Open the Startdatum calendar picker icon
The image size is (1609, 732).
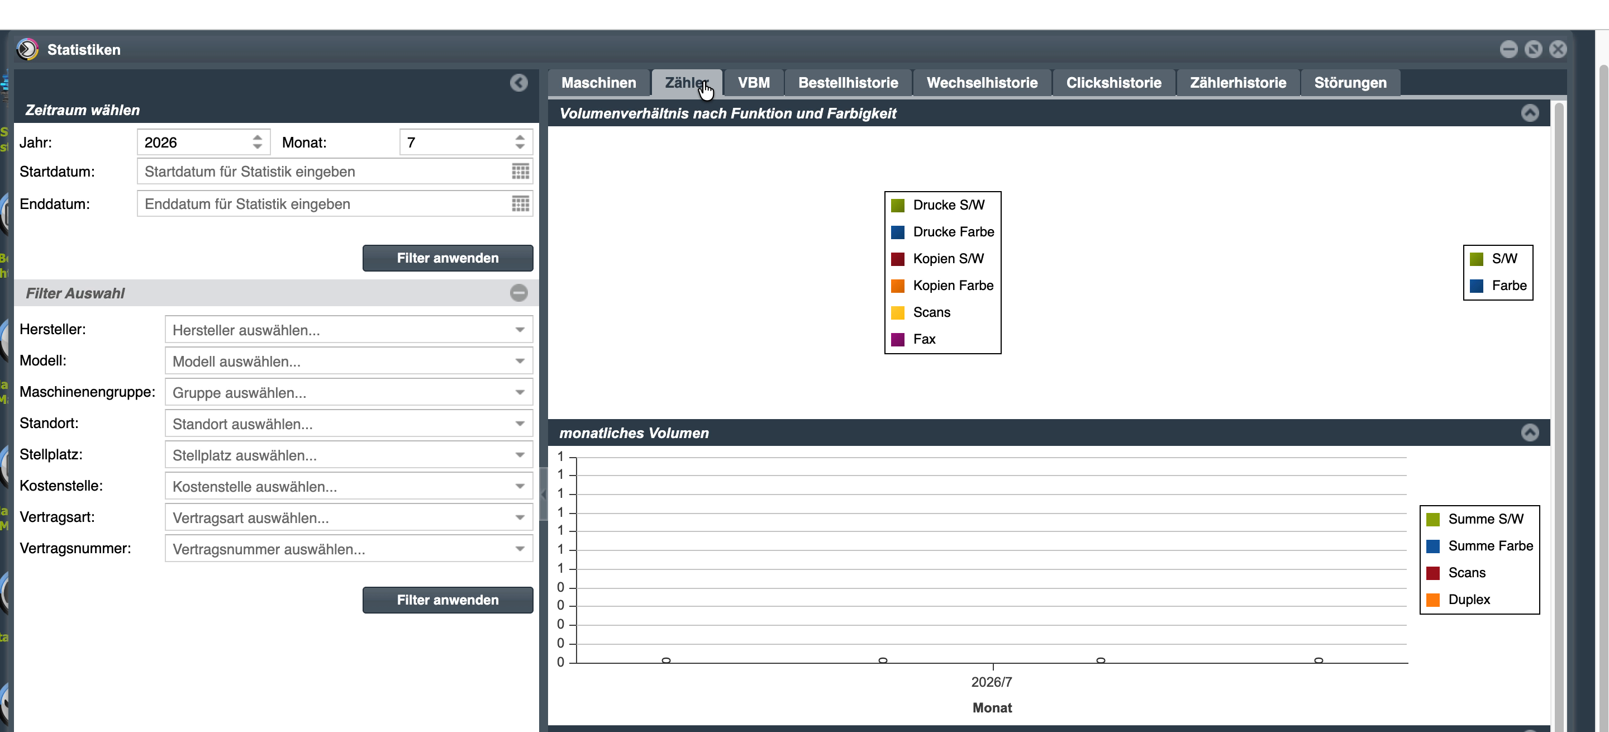pos(520,172)
